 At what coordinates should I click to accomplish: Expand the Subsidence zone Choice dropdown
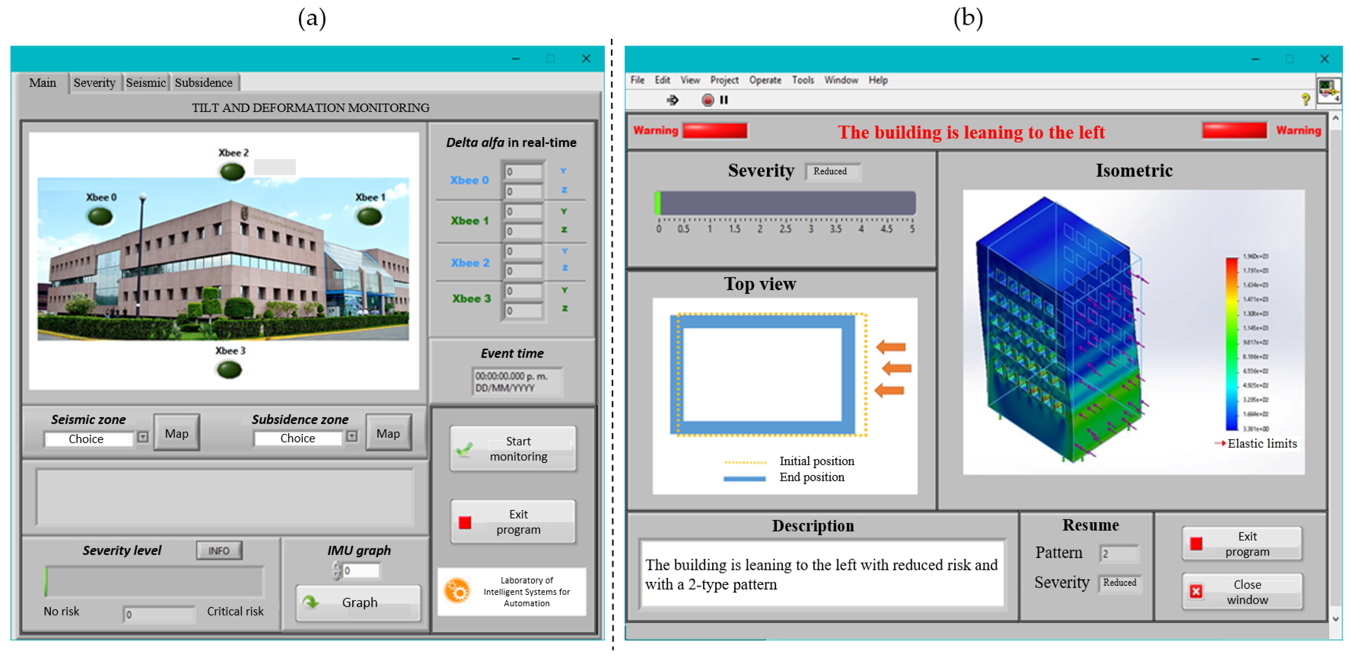coord(352,436)
